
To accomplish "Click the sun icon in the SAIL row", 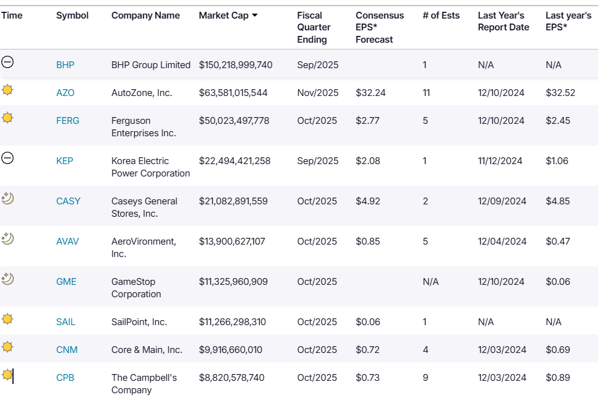I will pos(7,319).
